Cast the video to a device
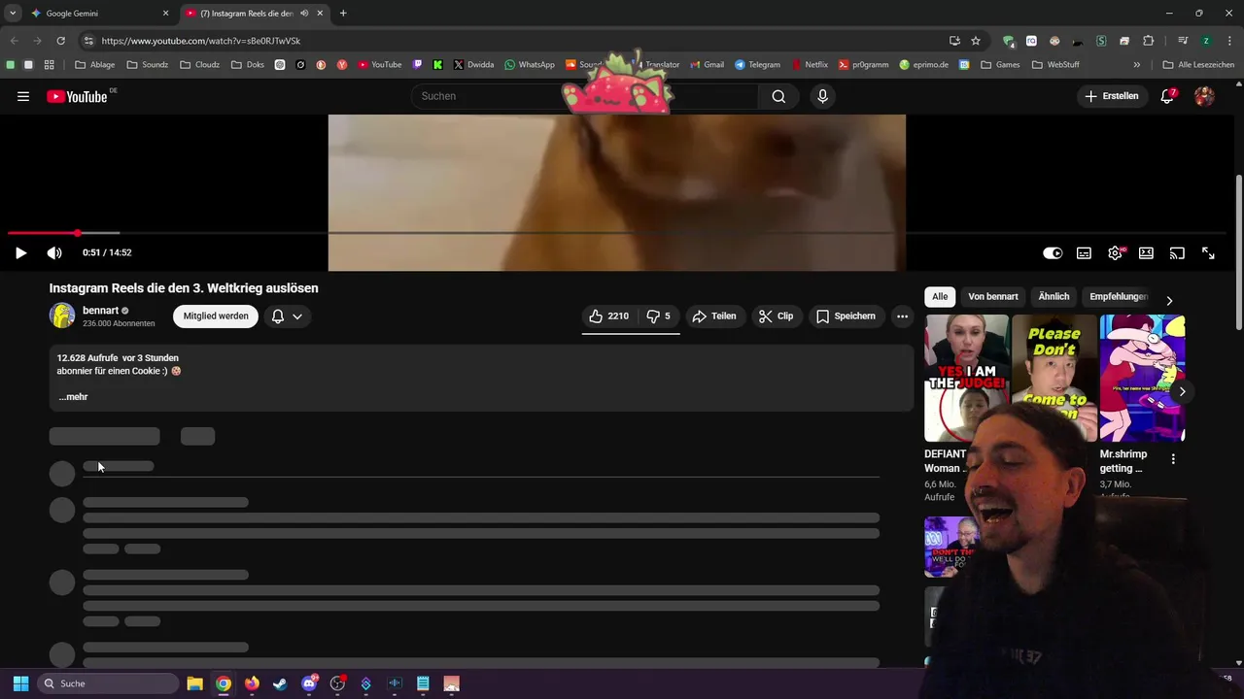1244x699 pixels. pos(1177,252)
